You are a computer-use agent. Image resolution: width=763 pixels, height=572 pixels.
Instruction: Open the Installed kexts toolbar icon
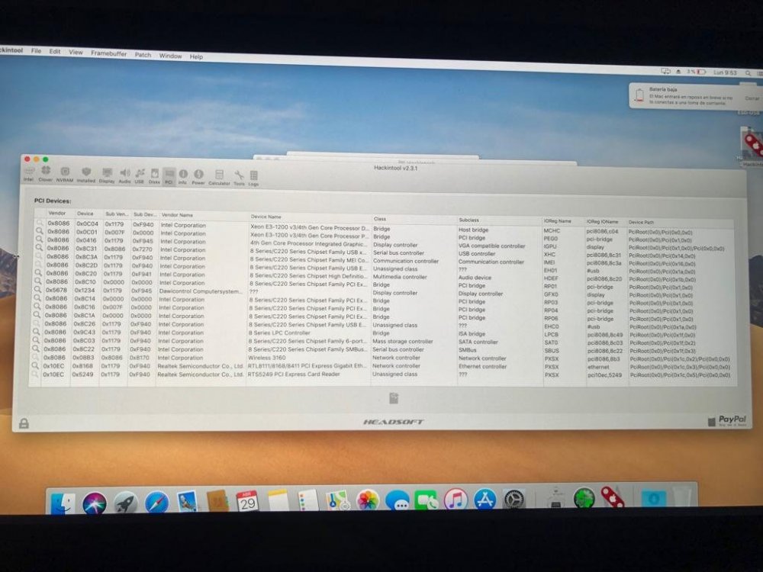(86, 175)
